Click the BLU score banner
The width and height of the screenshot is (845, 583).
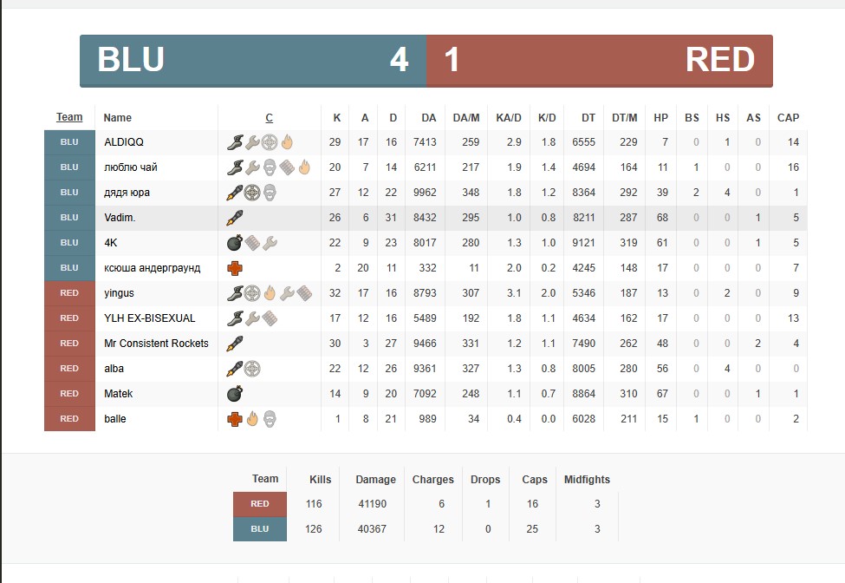(253, 61)
